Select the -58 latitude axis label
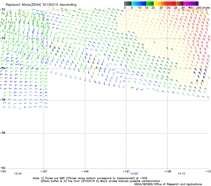Viewport: 211px width, 186px height. click(3, 133)
